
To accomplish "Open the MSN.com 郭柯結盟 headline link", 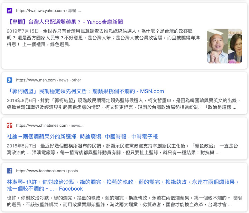I will pyautogui.click(x=86, y=91).
